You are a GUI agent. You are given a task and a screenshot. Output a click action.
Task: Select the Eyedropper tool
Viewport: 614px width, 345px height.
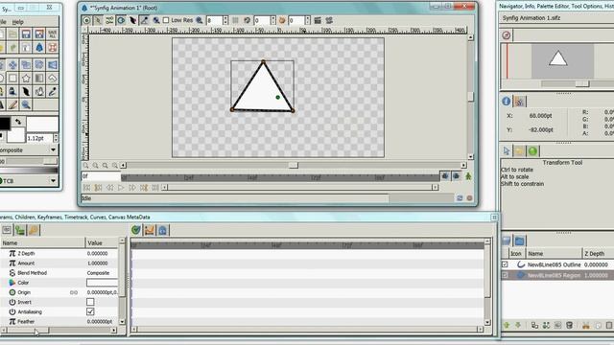click(x=52, y=92)
